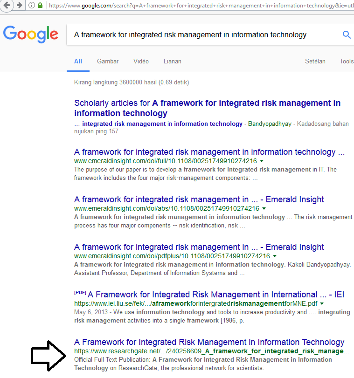Click the green padlock security icon
Screen dimensions: 354x378
click(x=40, y=5)
